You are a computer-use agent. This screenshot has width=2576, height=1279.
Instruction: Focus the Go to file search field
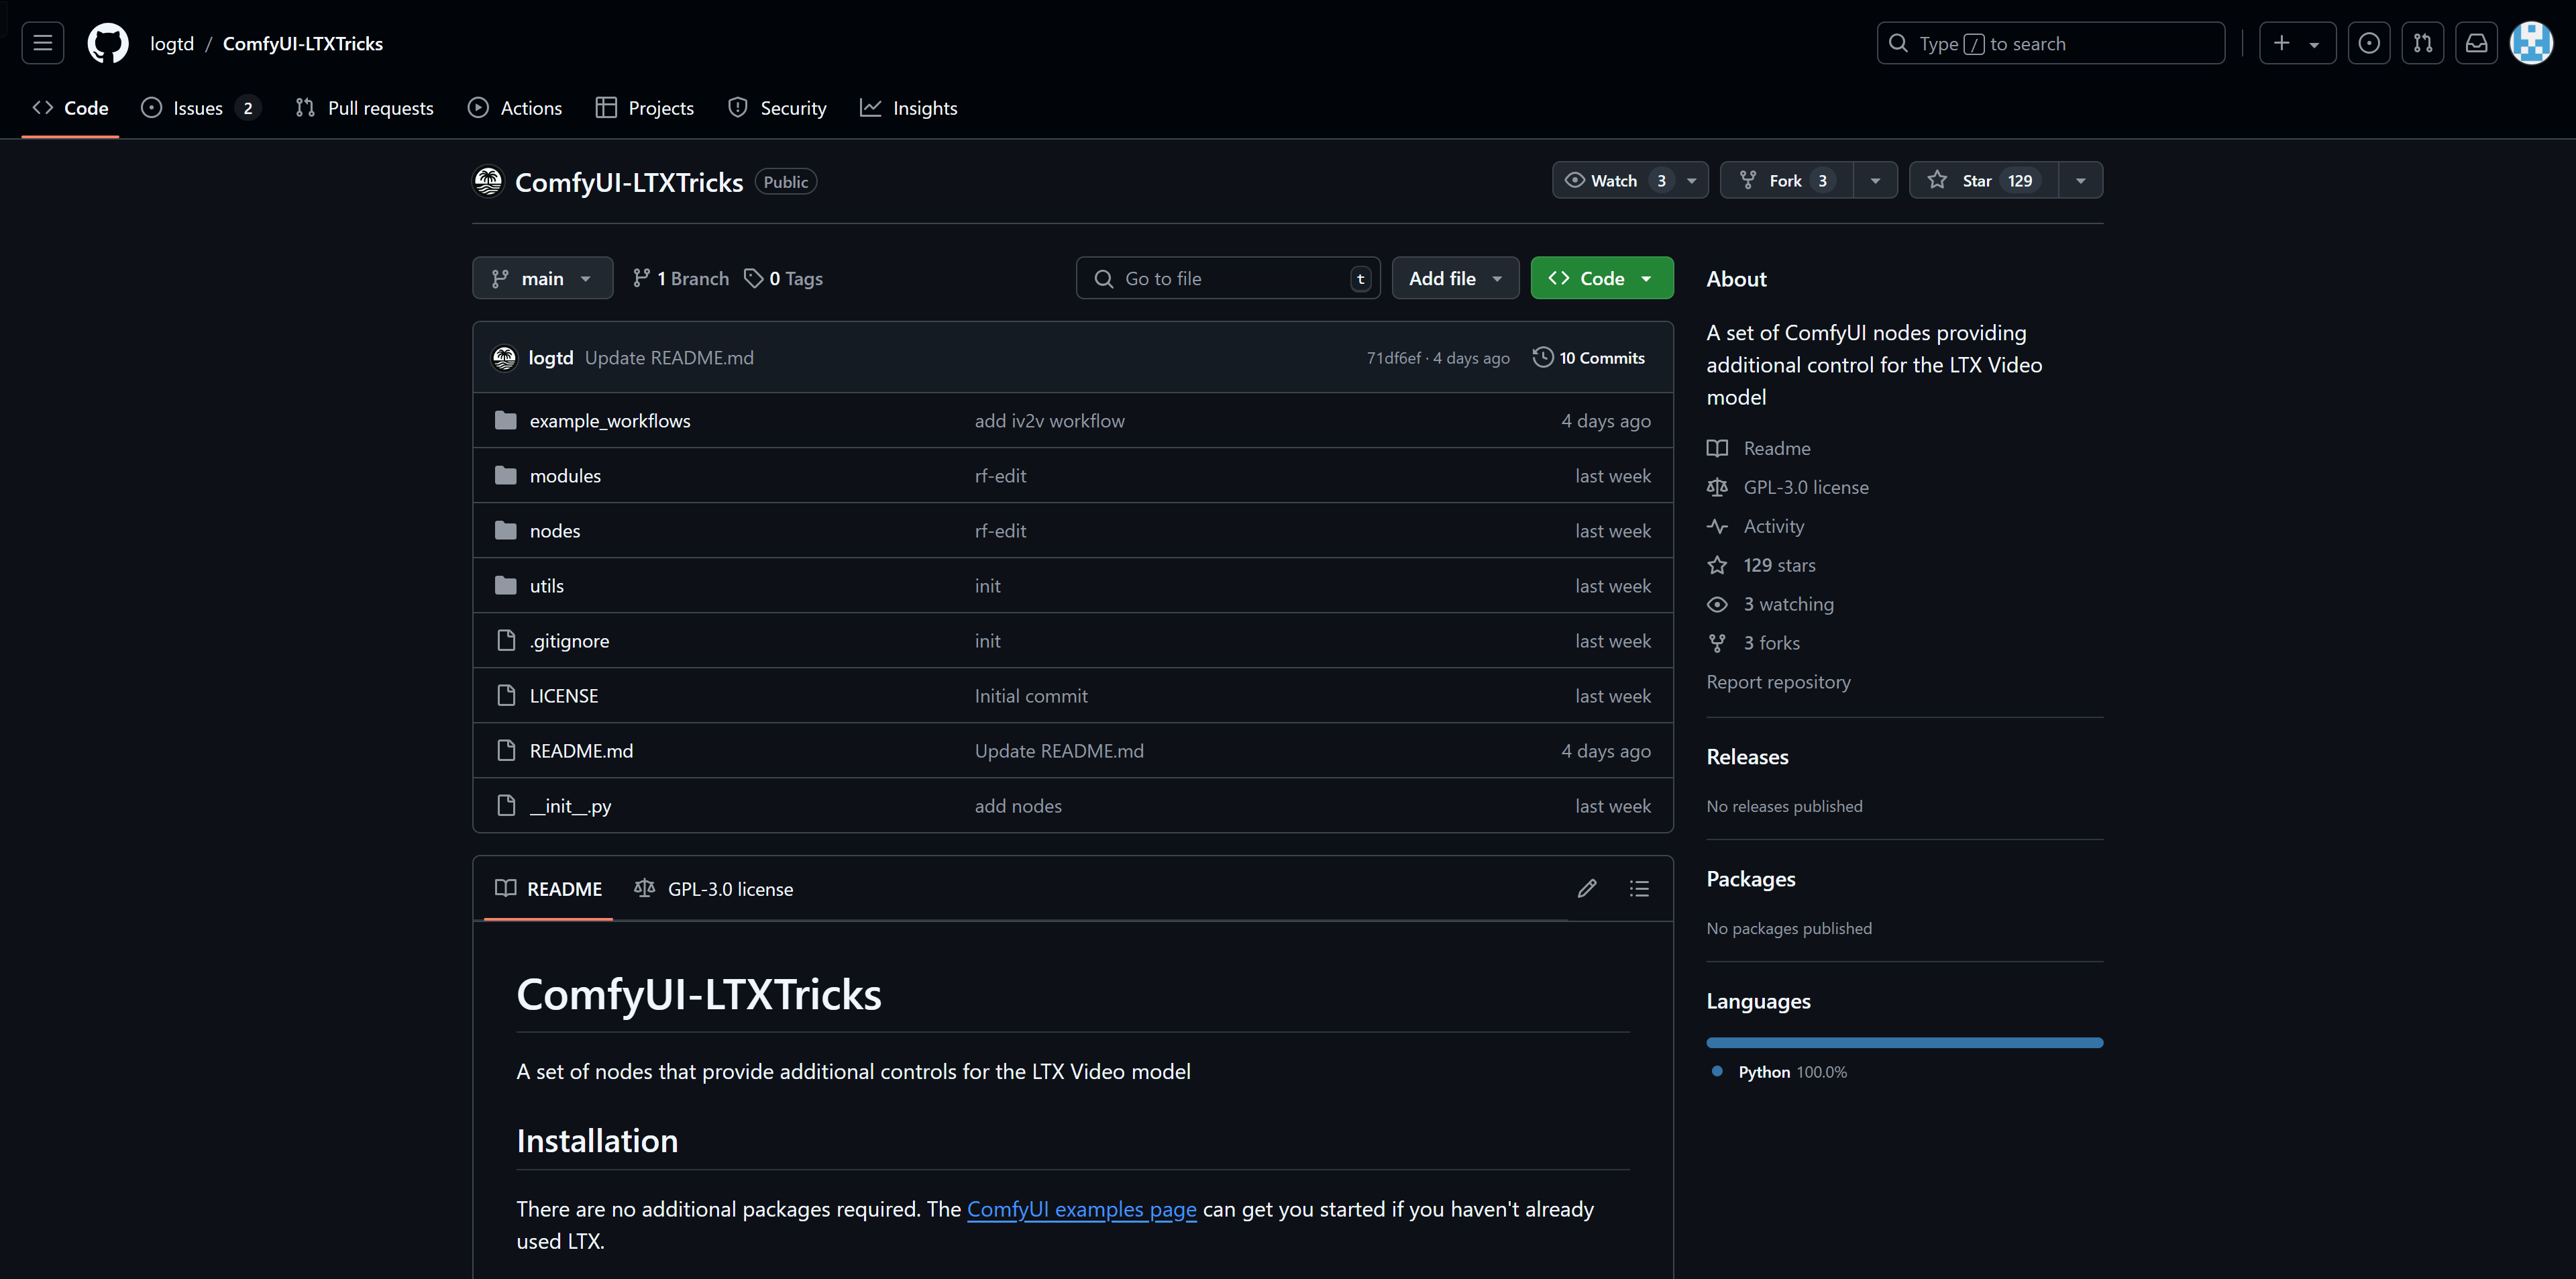pyautogui.click(x=1228, y=278)
